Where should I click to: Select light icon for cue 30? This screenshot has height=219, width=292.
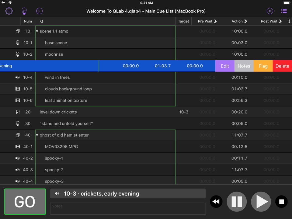coord(18,123)
